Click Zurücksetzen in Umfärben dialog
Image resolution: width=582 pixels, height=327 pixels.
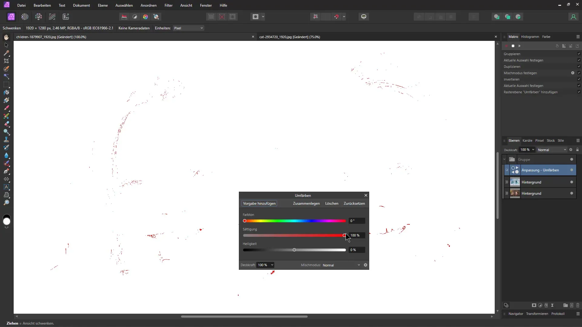[x=354, y=203]
